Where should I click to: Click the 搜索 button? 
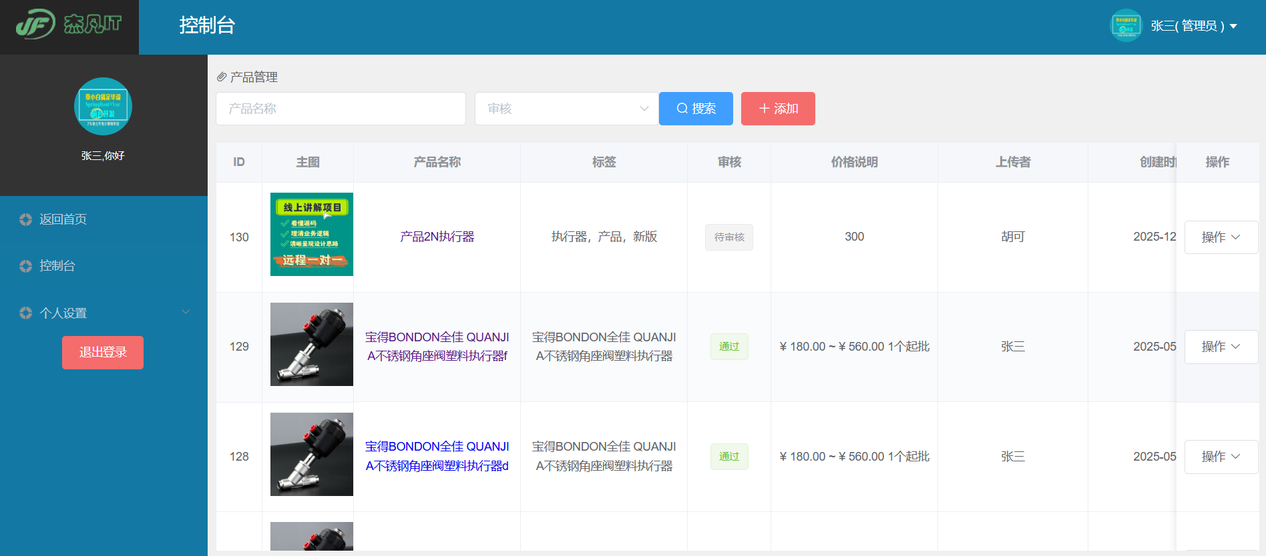696,109
